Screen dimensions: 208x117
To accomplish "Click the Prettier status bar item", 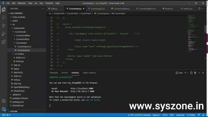I will (x=191, y=115).
